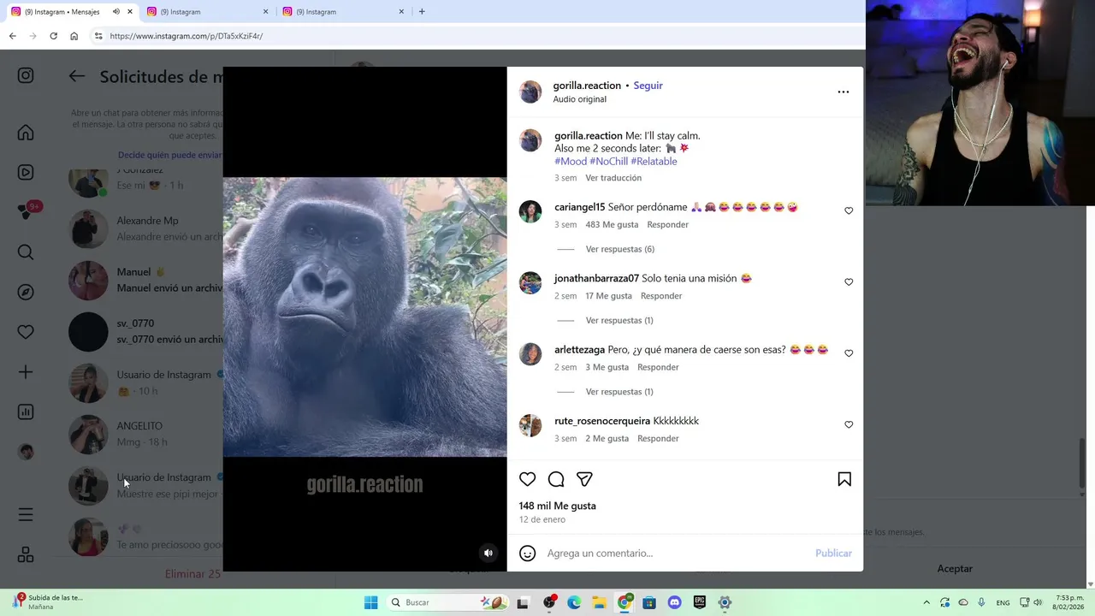Reload the page in browser
The image size is (1095, 616).
[x=53, y=36]
